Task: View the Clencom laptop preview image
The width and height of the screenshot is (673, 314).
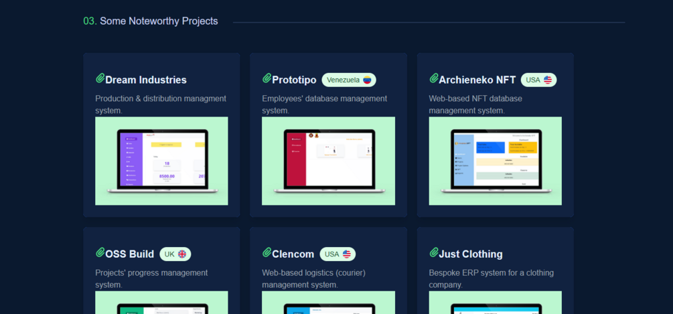Action: [x=328, y=303]
